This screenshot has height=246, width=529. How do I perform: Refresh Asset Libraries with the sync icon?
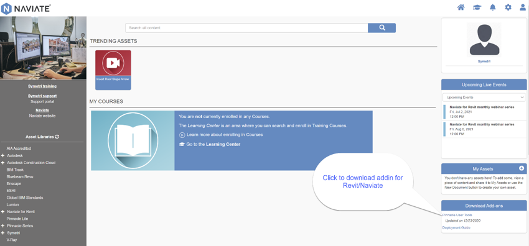tap(57, 137)
